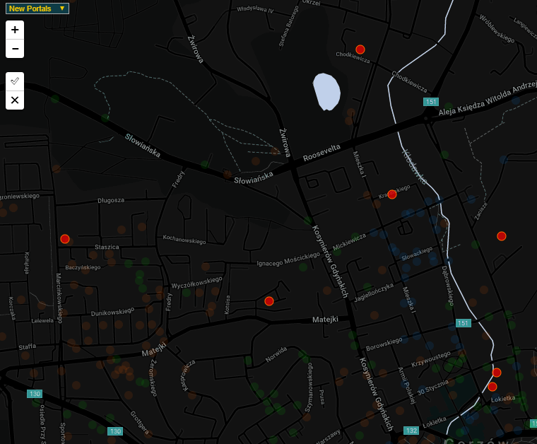Click route 151 badge near Dąbrowskiego

tap(463, 323)
